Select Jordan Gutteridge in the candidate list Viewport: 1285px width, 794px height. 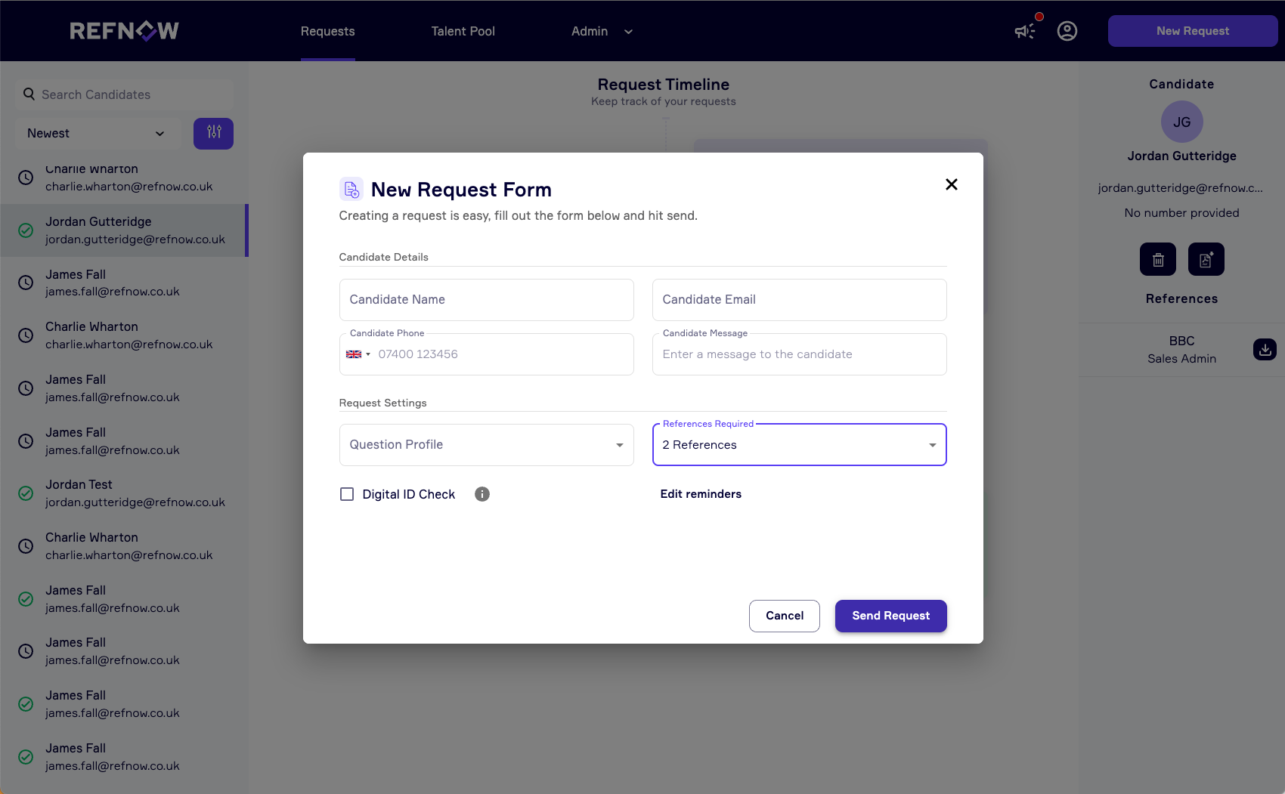pyautogui.click(x=125, y=230)
